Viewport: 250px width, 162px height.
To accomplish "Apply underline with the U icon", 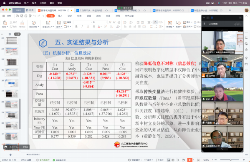I will click(88, 27).
